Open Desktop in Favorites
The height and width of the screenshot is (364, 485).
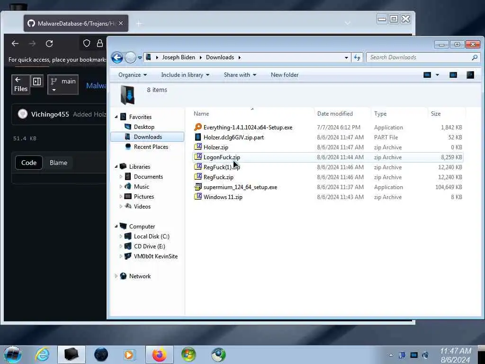[x=144, y=127]
